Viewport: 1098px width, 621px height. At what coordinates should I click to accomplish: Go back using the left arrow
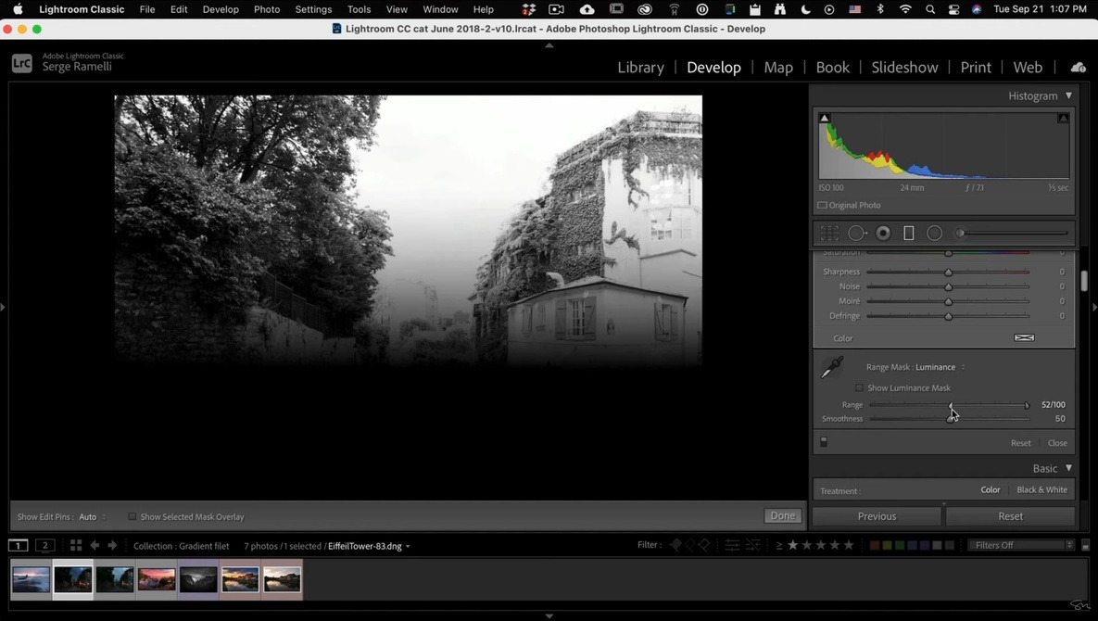pyautogui.click(x=95, y=545)
